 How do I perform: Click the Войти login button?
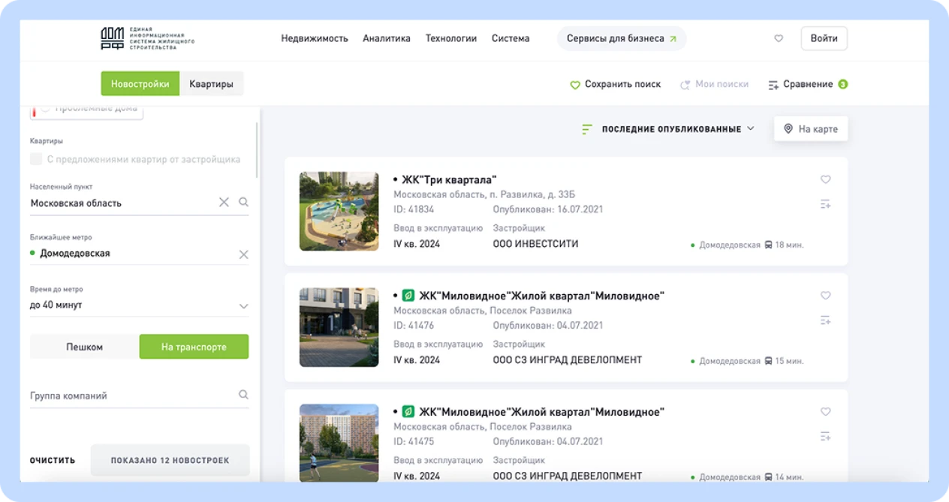pyautogui.click(x=824, y=38)
